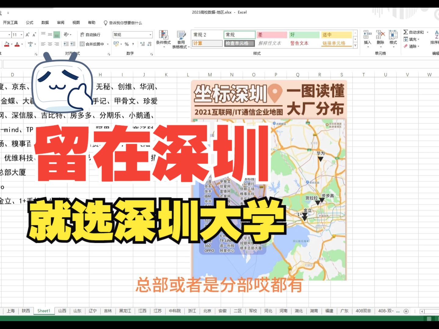Open the 填充 fill dropdown
Screen dimensions: 439x329
click(412, 39)
